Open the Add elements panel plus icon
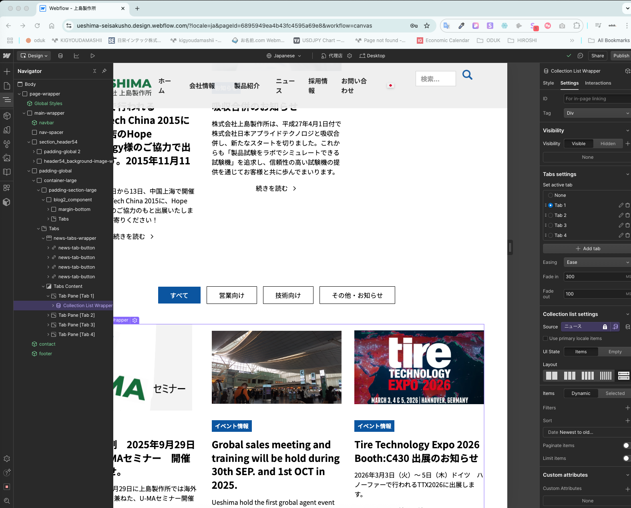Screen dimensions: 631x508 pyautogui.click(x=7, y=71)
